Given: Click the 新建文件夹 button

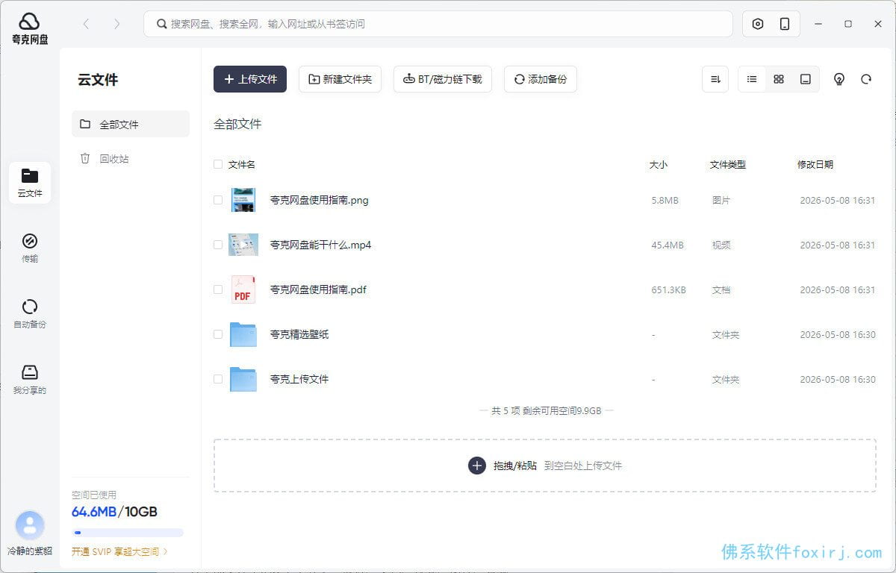Looking at the screenshot, I should coord(340,79).
